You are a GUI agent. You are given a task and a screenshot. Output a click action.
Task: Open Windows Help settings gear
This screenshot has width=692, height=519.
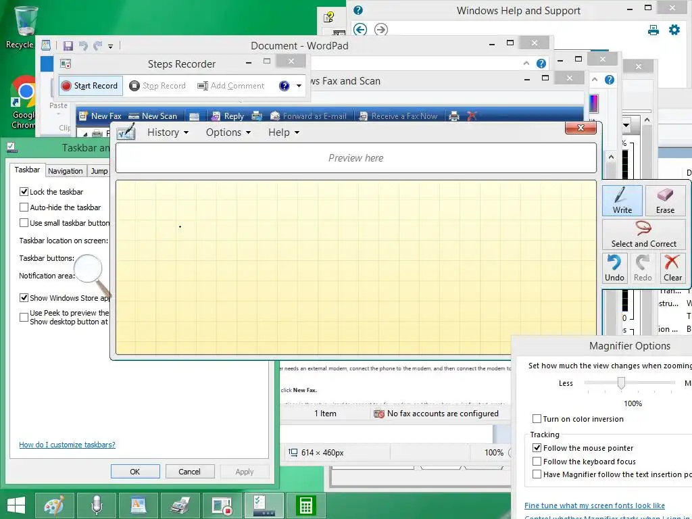[674, 30]
